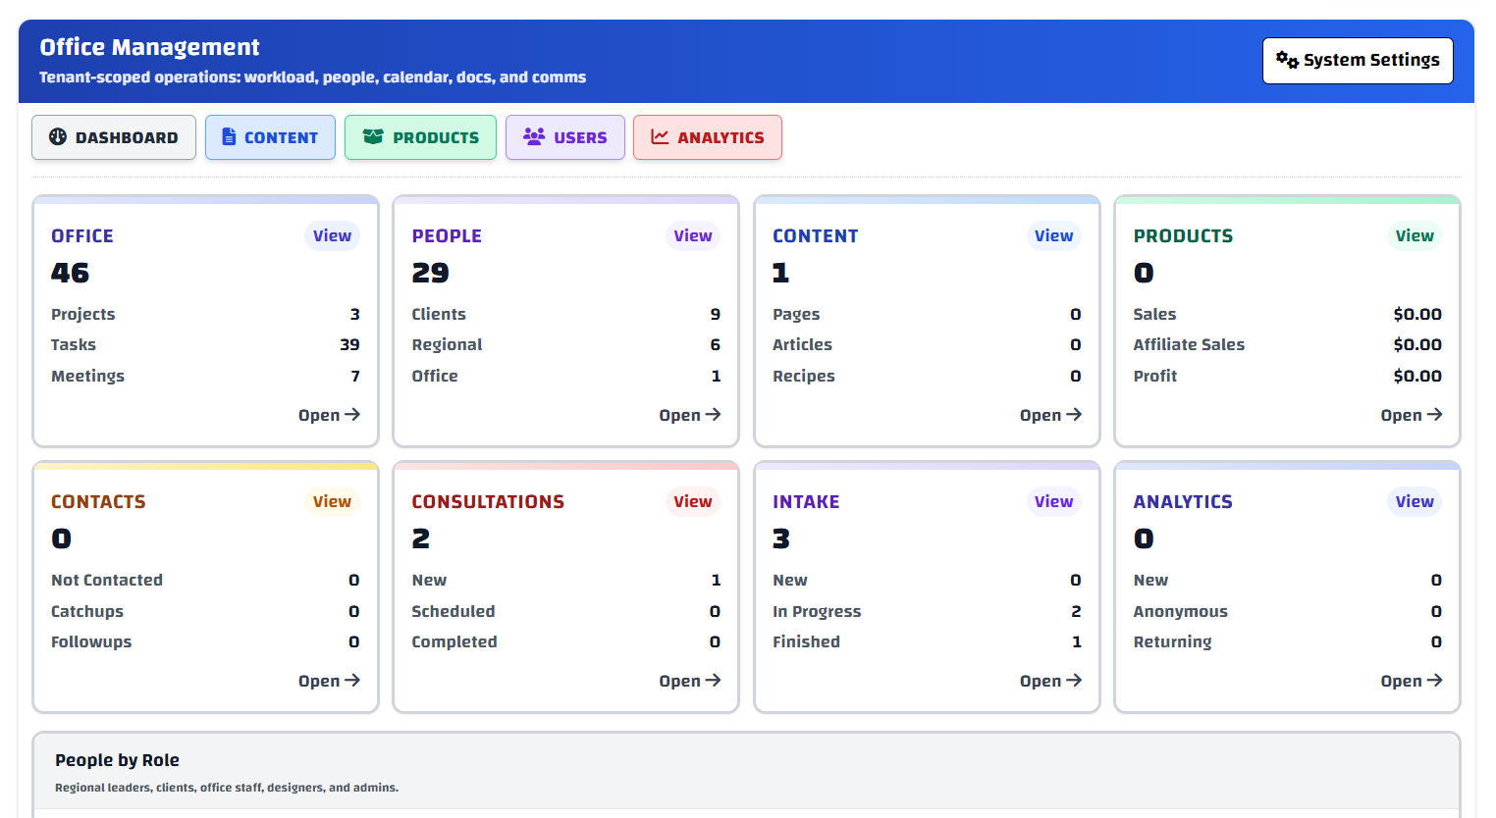View the People card details
The image size is (1496, 818).
[692, 235]
